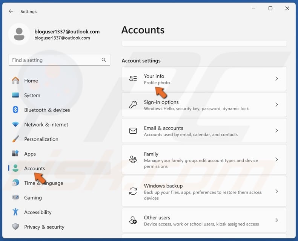Image resolution: width=298 pixels, height=241 pixels.
Task: Click the Windows backup sync icon
Action: click(x=133, y=191)
